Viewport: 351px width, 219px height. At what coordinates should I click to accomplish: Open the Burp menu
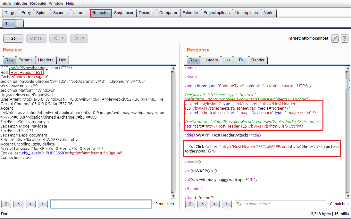point(6,3)
